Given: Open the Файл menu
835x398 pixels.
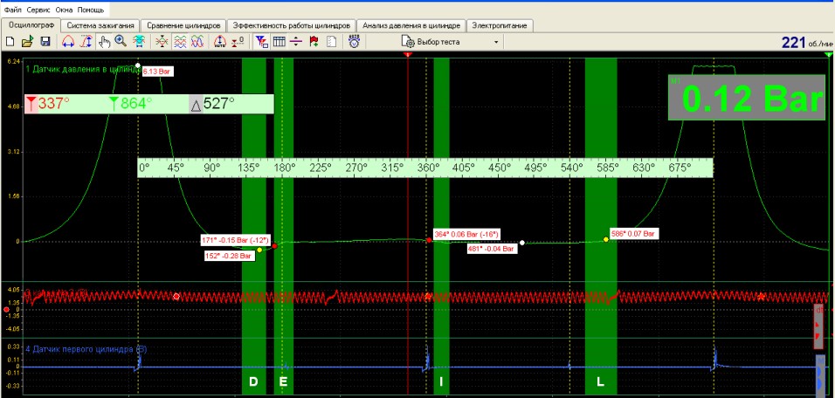Looking at the screenshot, I should click(13, 10).
